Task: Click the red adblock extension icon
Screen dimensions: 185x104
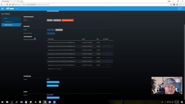Action: coord(174,5)
